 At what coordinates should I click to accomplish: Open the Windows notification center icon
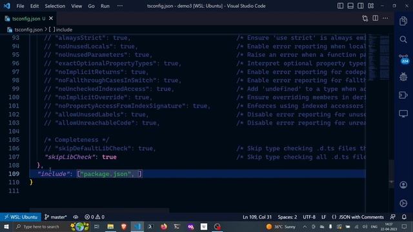click(x=405, y=227)
